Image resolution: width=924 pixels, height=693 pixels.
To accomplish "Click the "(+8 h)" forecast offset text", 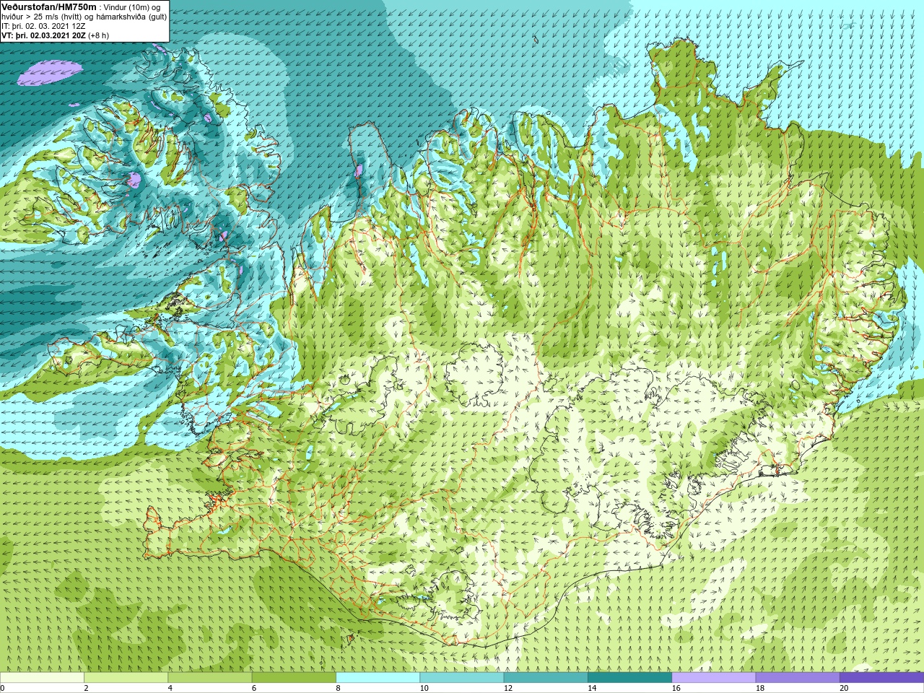I will [99, 35].
